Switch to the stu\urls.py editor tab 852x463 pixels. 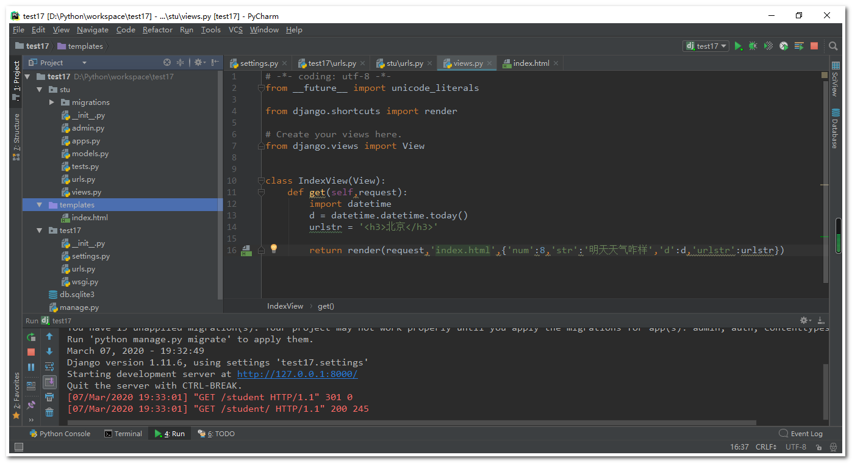pos(405,63)
